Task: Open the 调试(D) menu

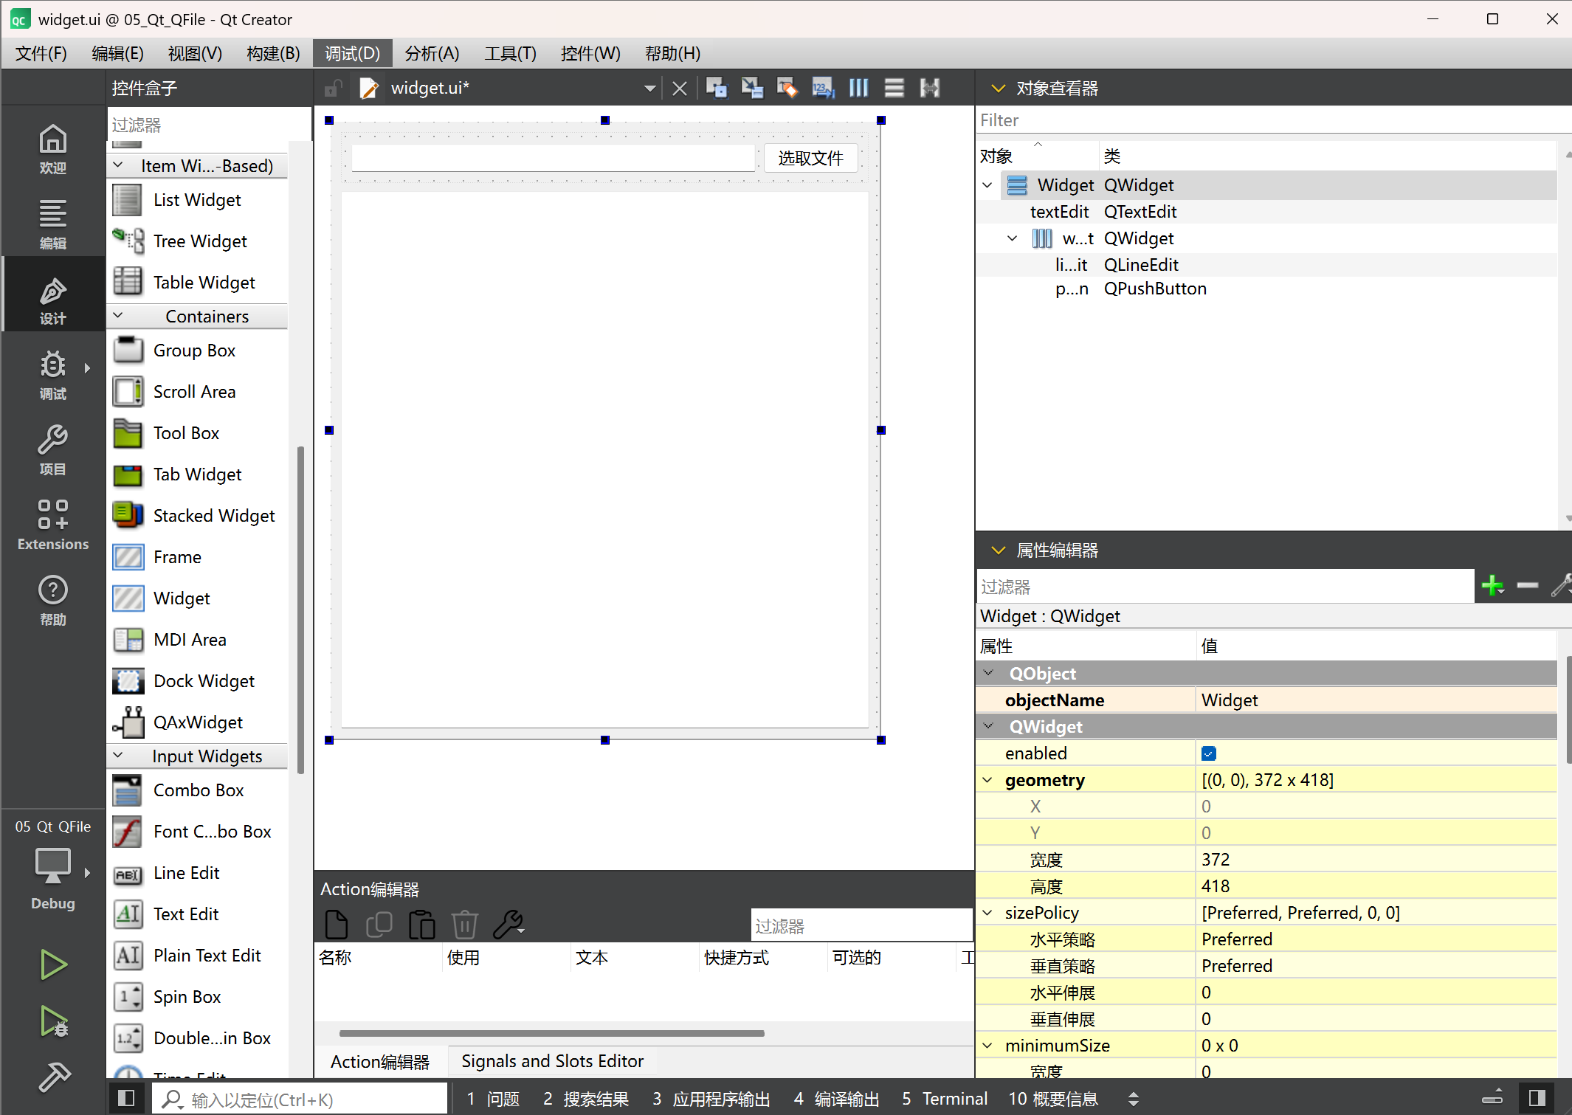Action: [352, 53]
